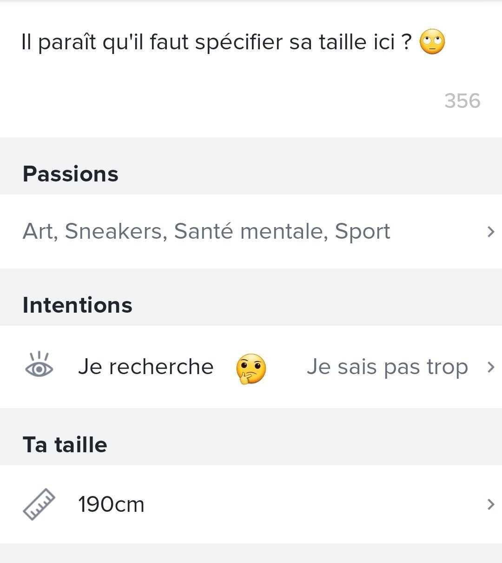Tap the Art passion in the list
The width and height of the screenshot is (502, 563).
(x=39, y=231)
